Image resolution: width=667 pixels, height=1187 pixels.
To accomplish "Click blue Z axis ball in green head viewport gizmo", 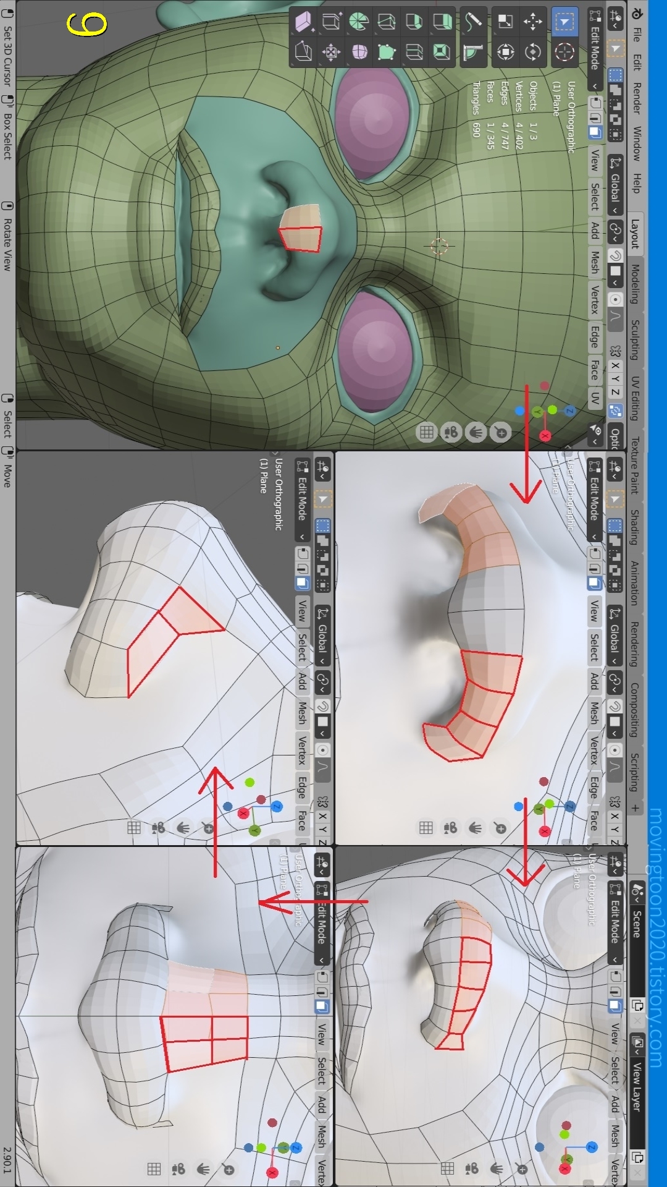I will [569, 411].
